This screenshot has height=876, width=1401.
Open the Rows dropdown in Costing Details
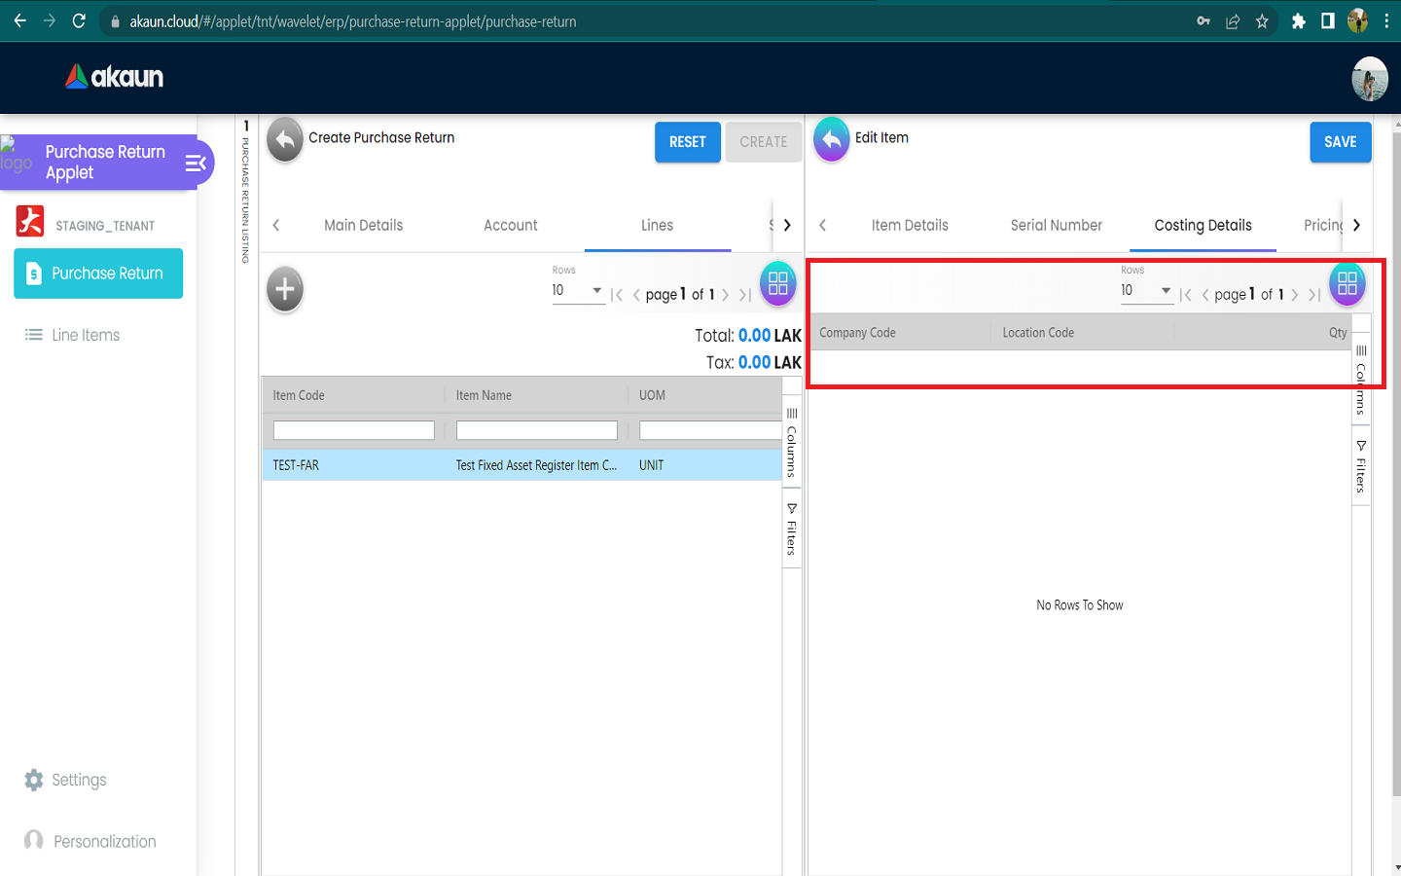coord(1147,290)
